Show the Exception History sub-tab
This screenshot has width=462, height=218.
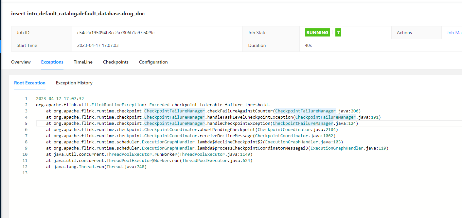pyautogui.click(x=74, y=83)
